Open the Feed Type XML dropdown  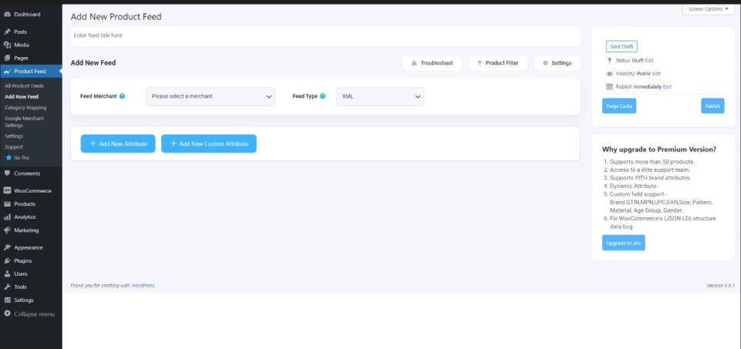pyautogui.click(x=380, y=96)
